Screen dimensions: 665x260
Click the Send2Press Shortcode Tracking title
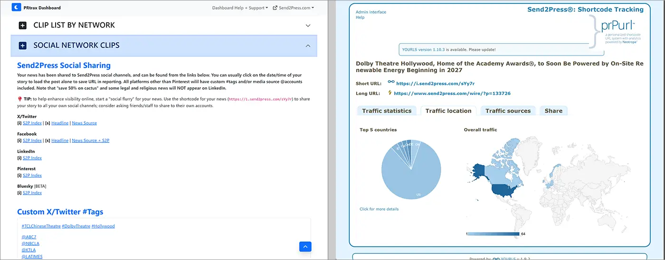585,9
